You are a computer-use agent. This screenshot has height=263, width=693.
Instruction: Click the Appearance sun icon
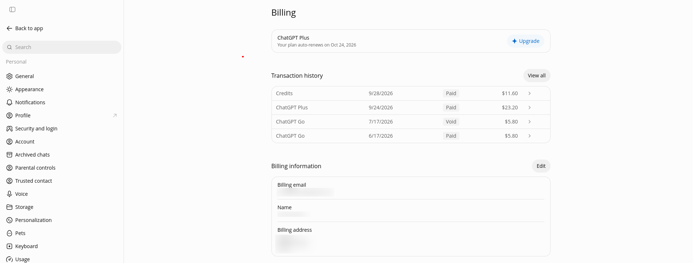pyautogui.click(x=9, y=89)
